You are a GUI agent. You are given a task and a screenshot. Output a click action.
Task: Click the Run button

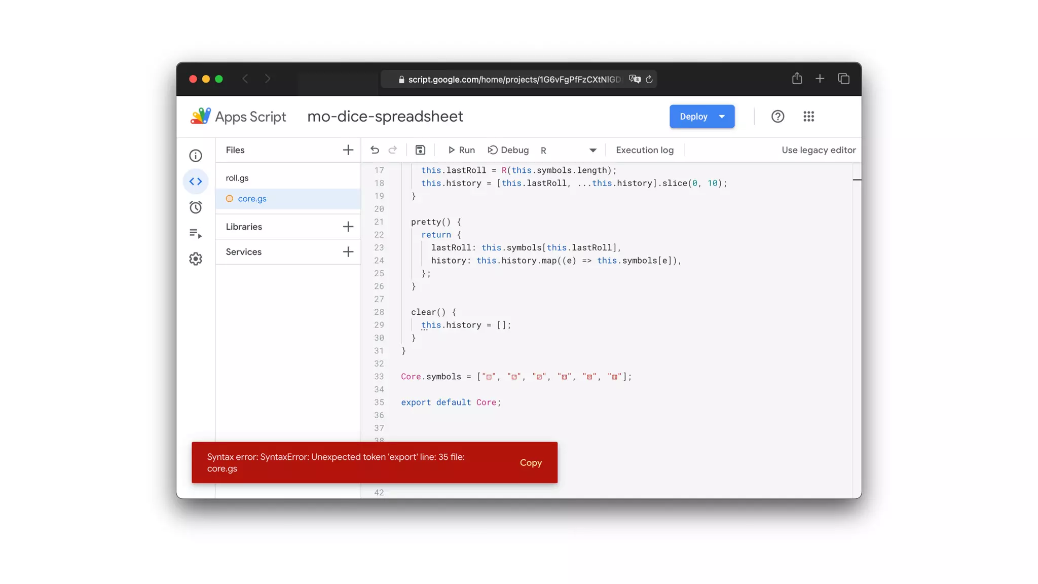point(461,150)
